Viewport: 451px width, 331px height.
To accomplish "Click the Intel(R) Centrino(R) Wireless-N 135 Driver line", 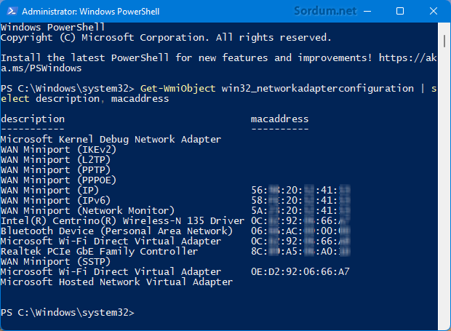I will point(122,221).
